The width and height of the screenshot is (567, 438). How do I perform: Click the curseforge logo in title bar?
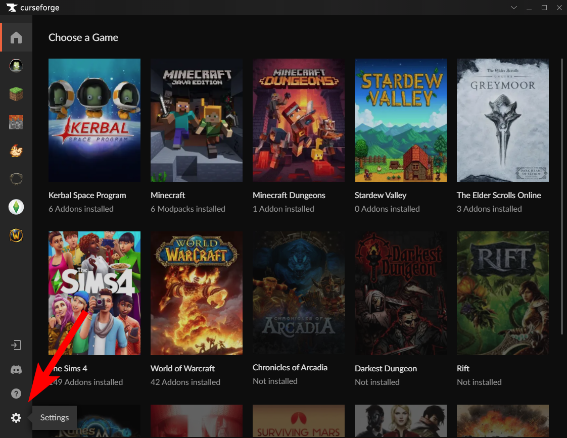(x=32, y=8)
